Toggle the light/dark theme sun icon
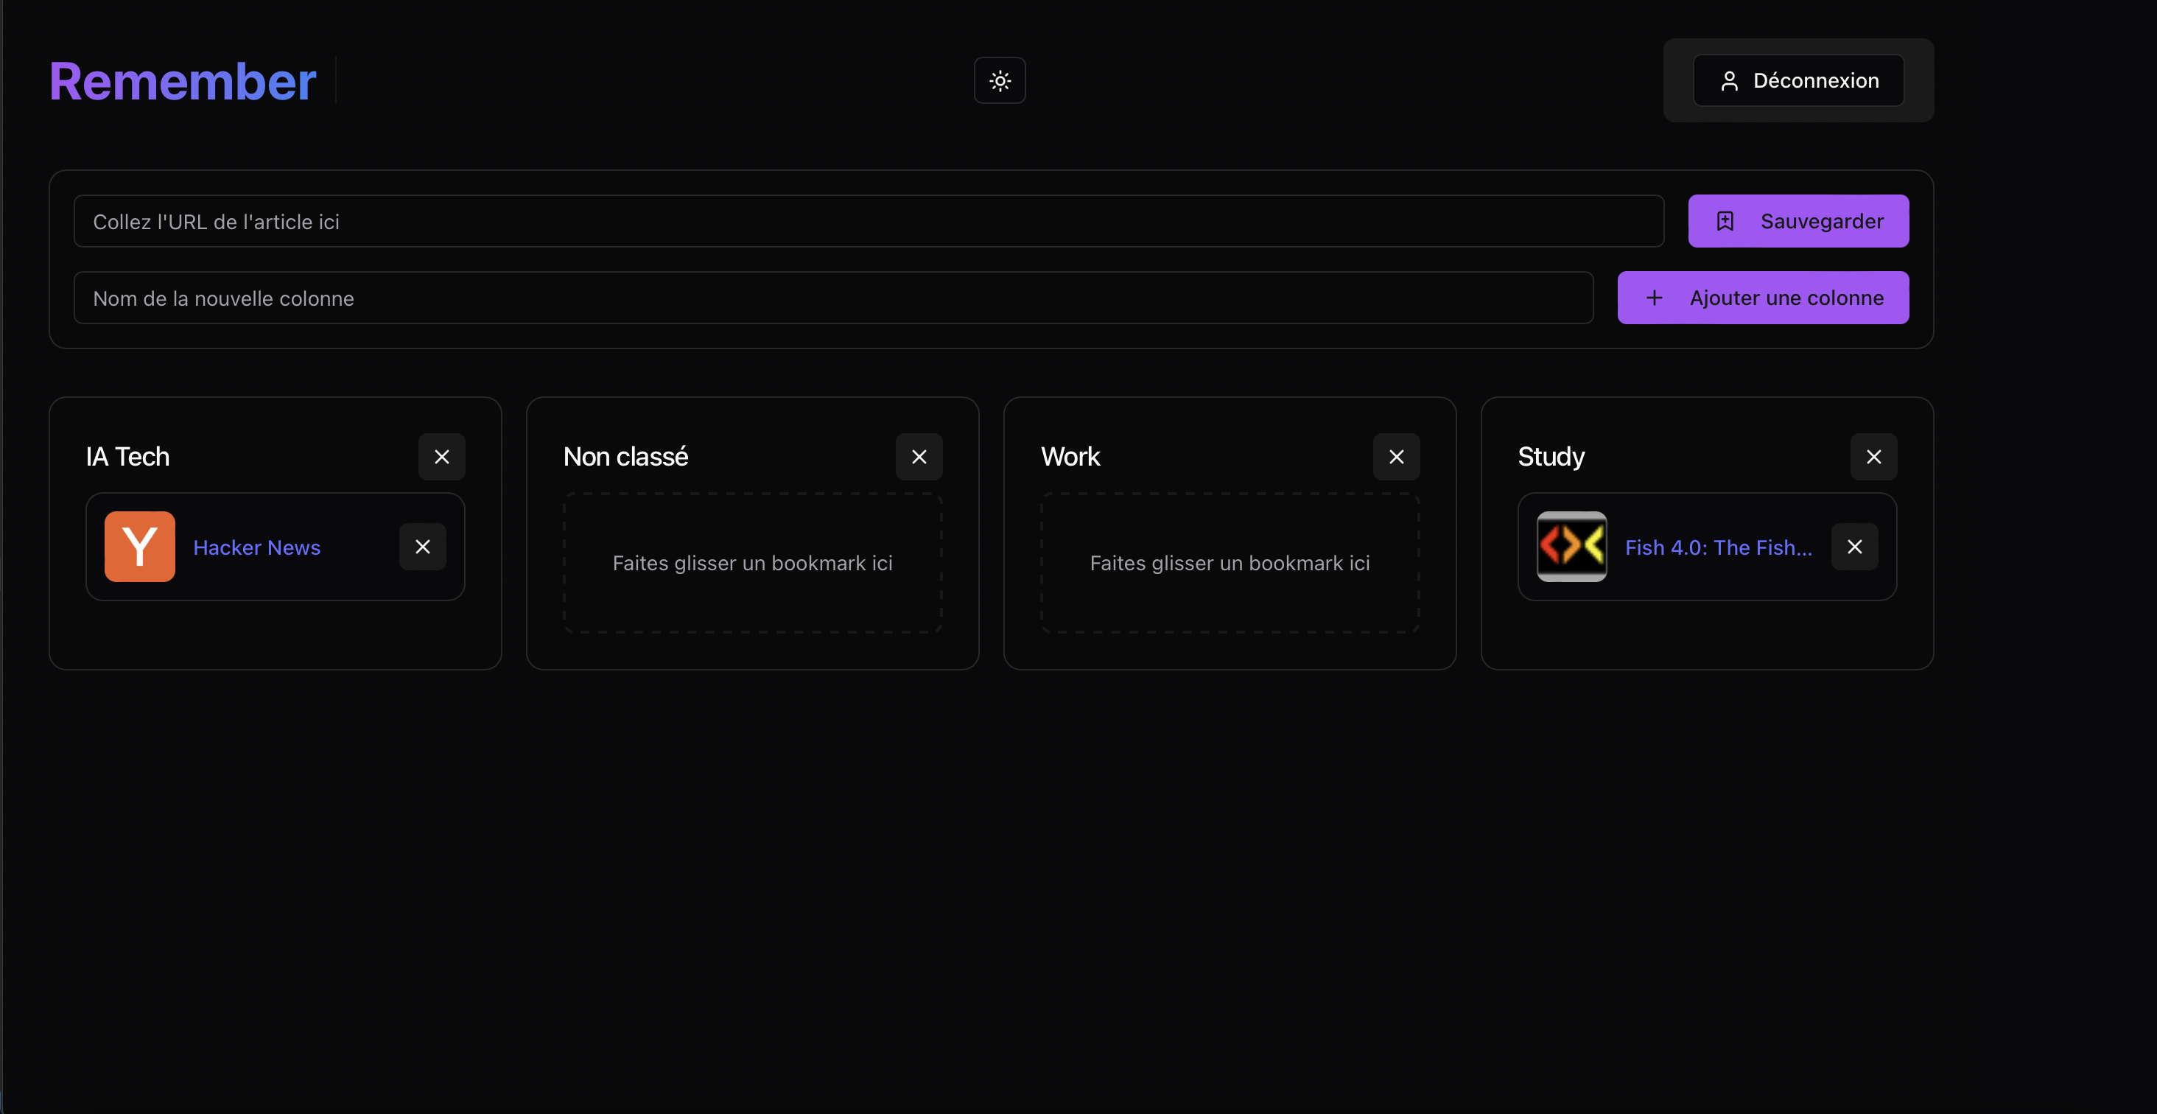Screen dimensions: 2157x1114 click(1000, 80)
